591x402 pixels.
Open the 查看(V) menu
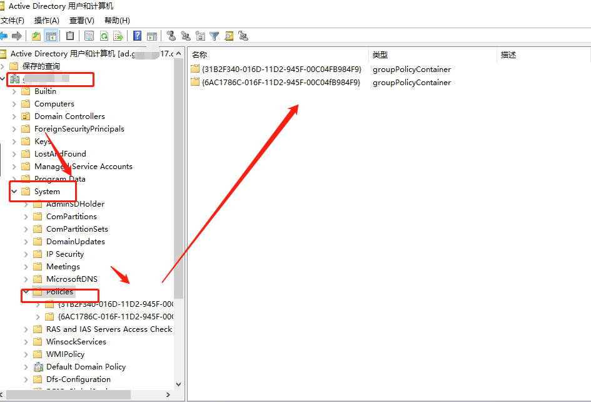(x=82, y=21)
